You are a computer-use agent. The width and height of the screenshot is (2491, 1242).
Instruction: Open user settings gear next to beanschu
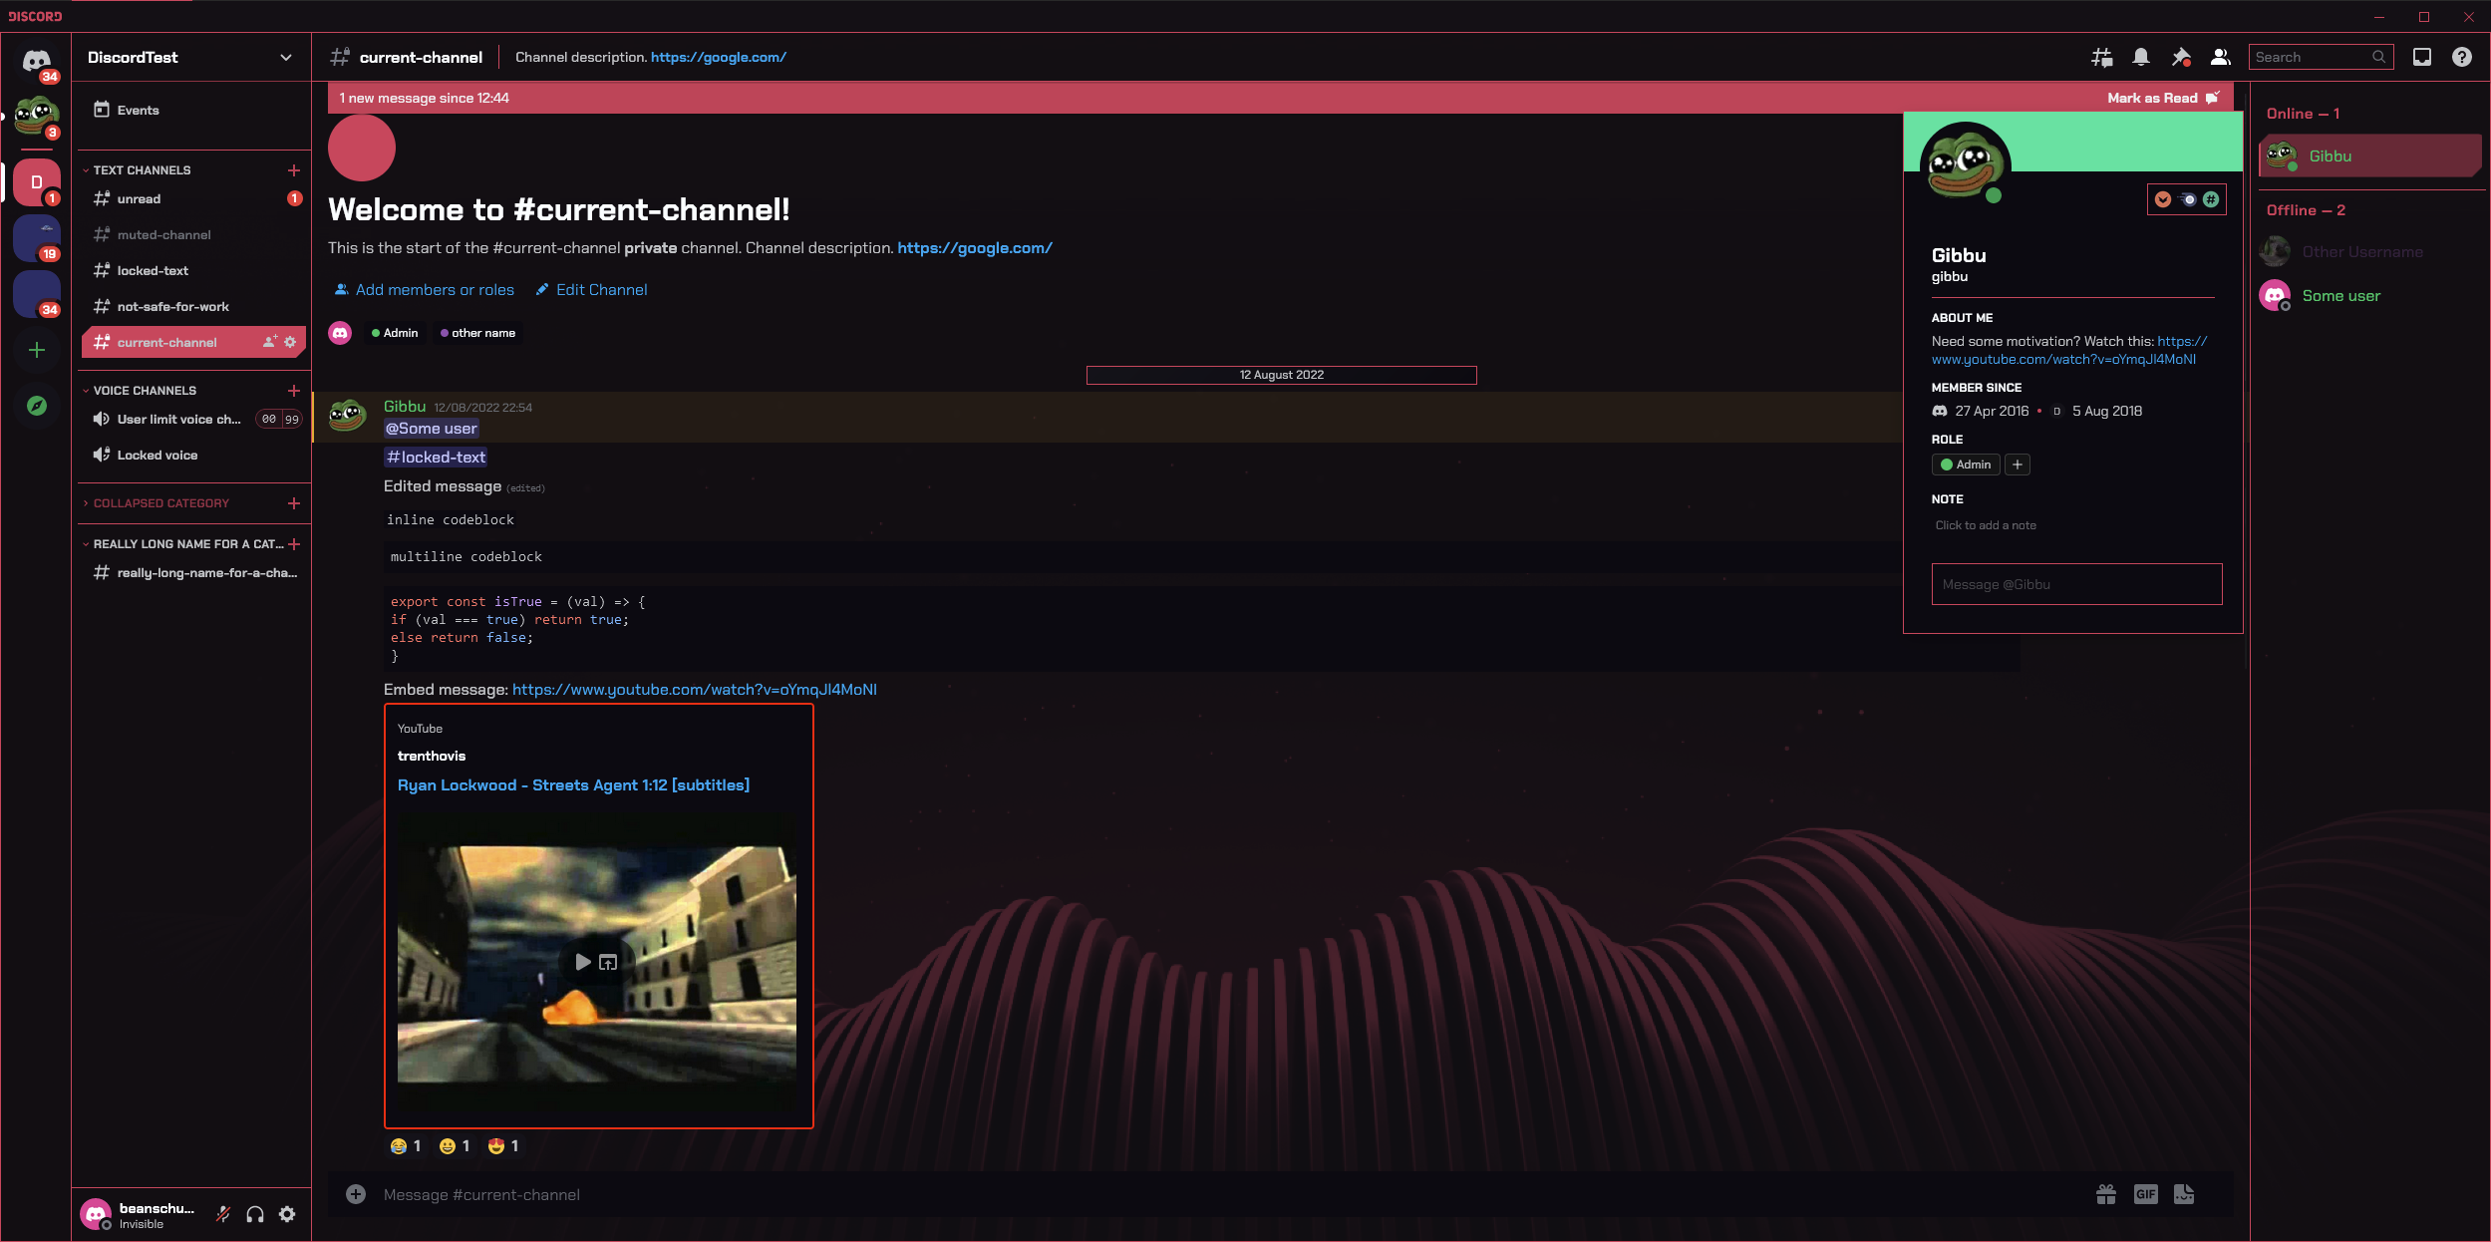coord(287,1214)
